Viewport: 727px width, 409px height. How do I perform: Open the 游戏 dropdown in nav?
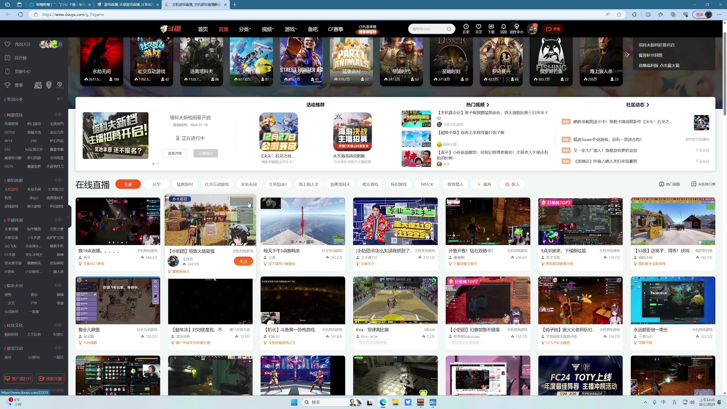click(291, 29)
